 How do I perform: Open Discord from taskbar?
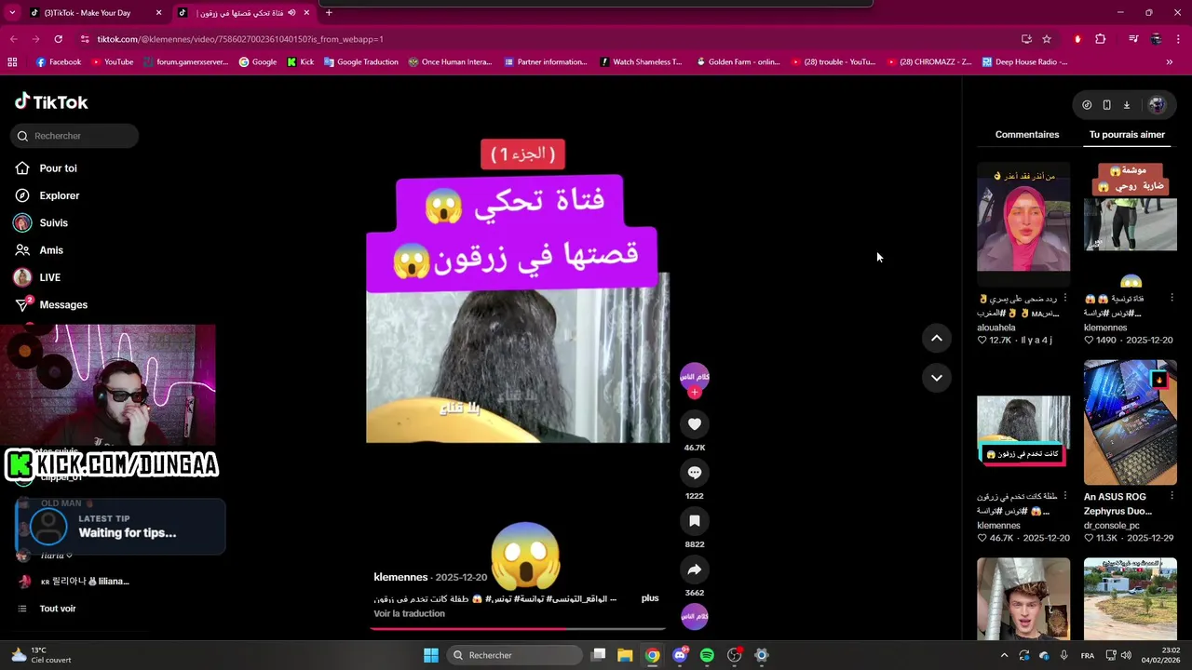point(680,655)
